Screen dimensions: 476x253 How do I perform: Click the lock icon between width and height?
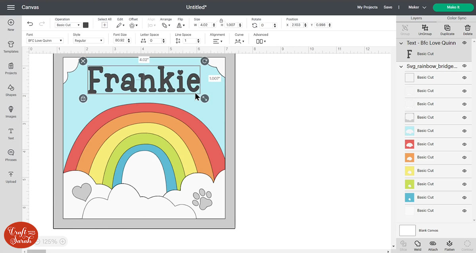(x=221, y=20)
